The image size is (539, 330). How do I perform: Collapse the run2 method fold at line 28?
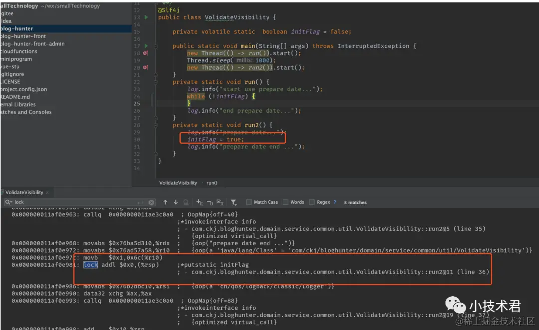[155, 125]
